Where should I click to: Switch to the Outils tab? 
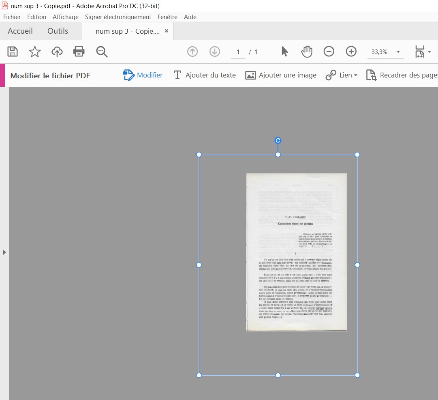58,31
